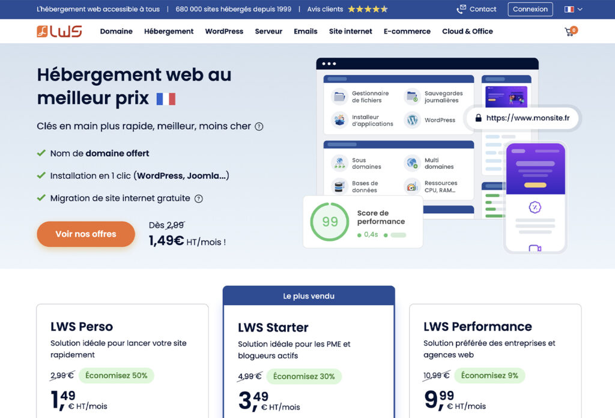Click the purple website thumbnail in the mockup

[506, 96]
